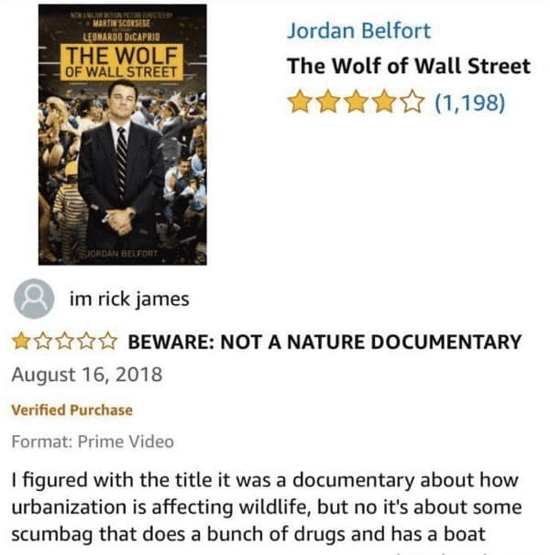This screenshot has width=550, height=555.
Task: Click the review's last empty star
Action: (108, 342)
